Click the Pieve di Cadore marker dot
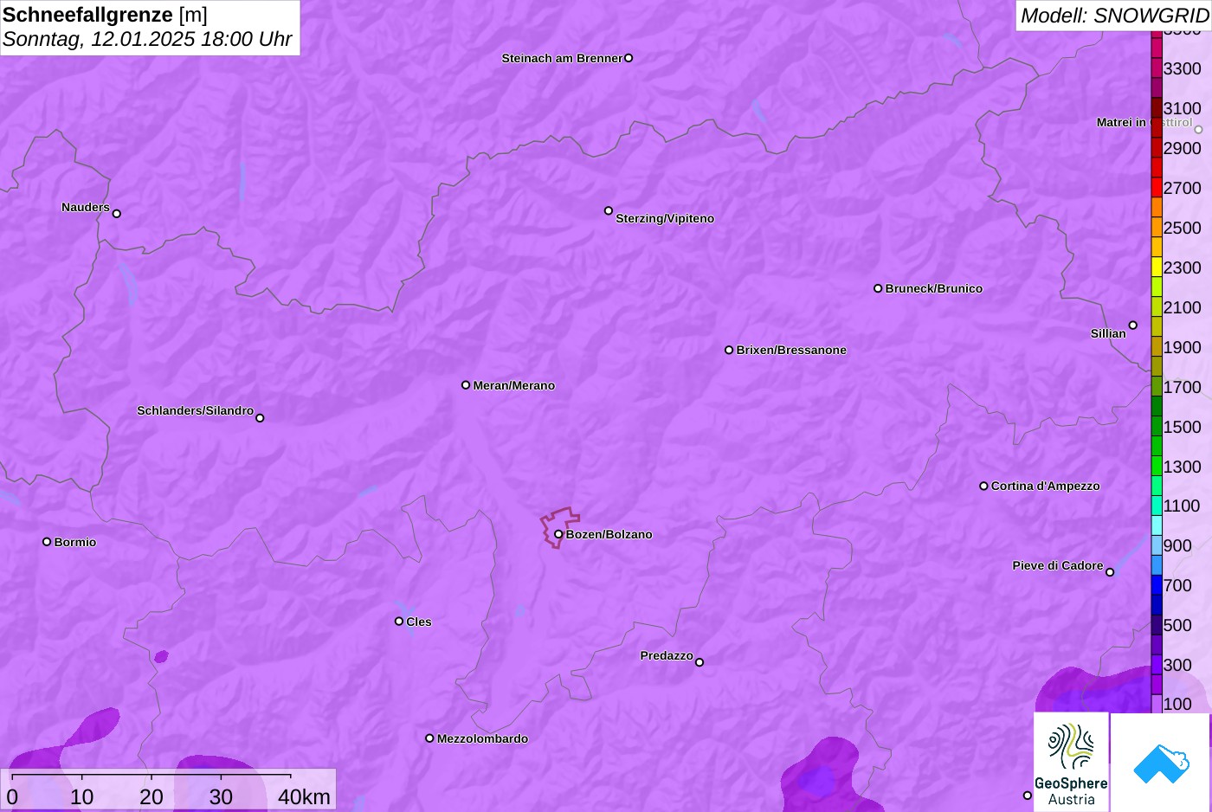 click(1110, 572)
